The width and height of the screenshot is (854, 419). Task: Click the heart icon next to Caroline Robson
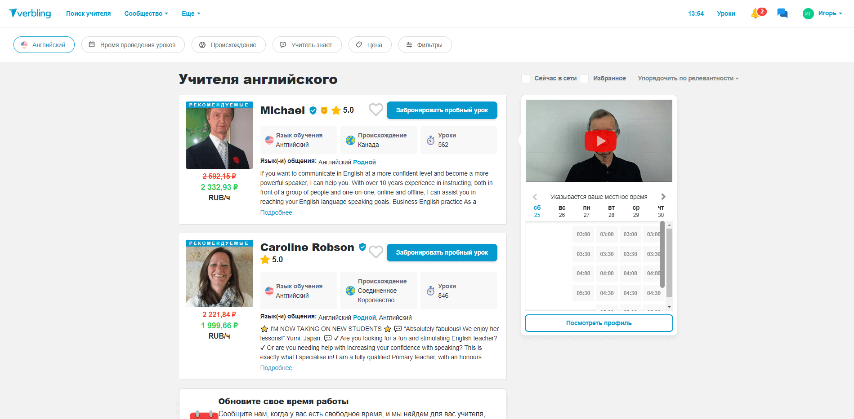[376, 252]
